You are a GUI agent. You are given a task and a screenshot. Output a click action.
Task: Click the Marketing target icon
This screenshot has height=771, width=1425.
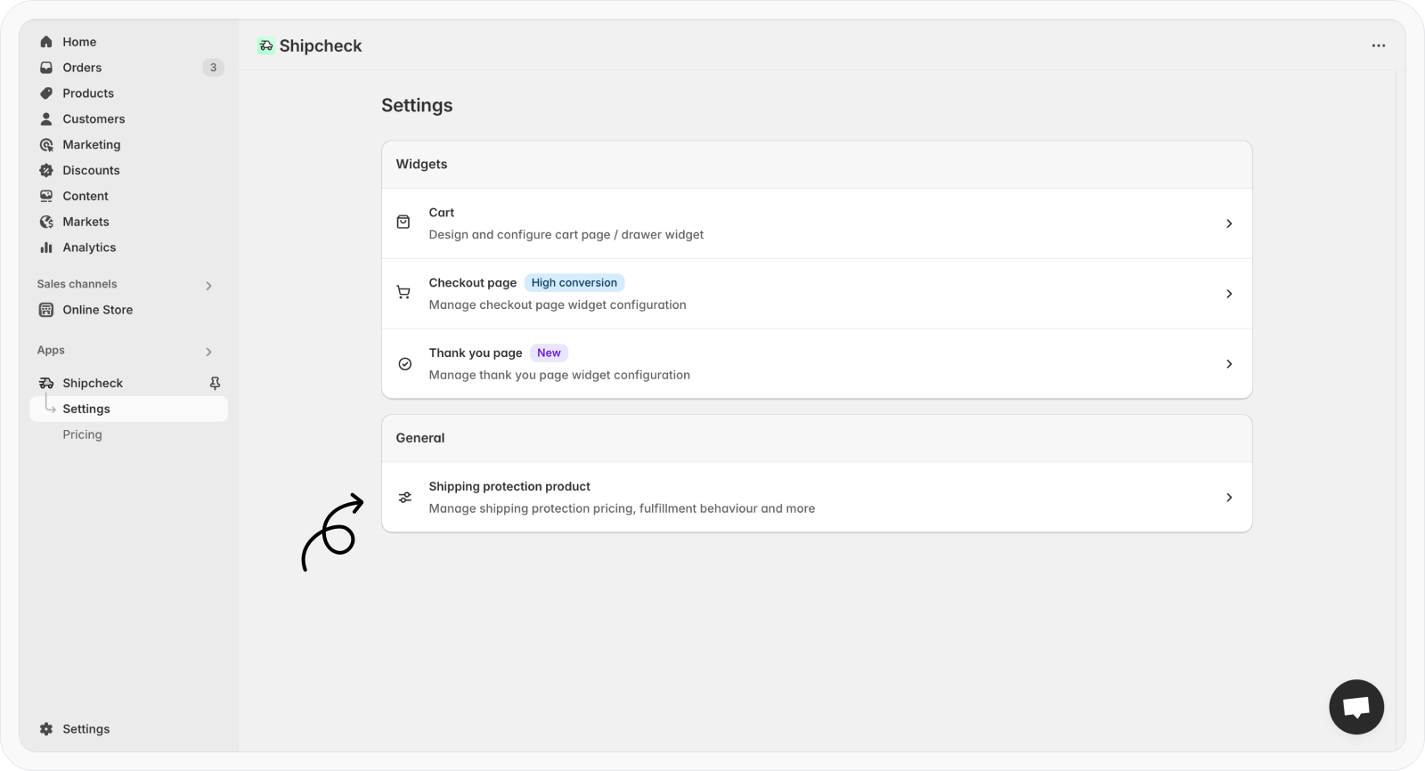click(x=46, y=145)
